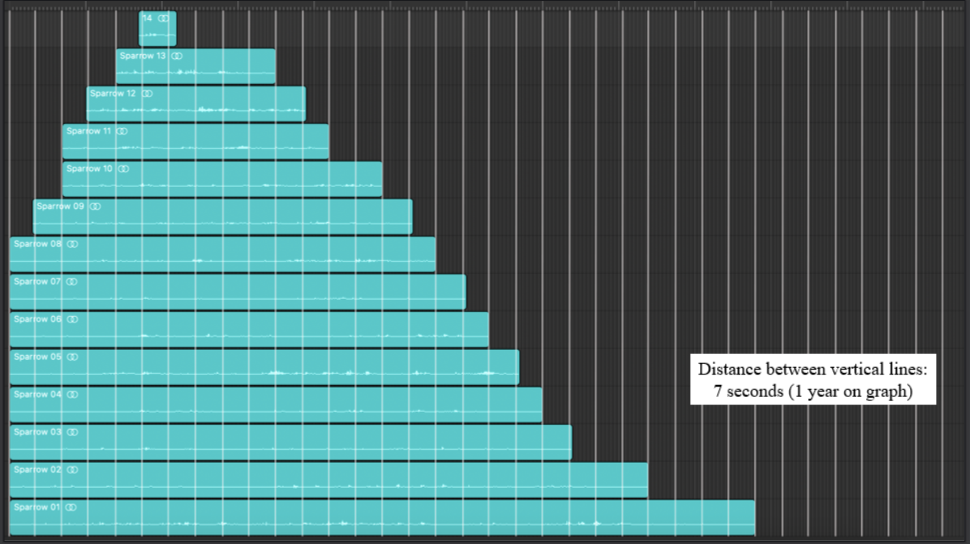970x544 pixels.
Task: Select the Sparrow 05 region name label
Action: pos(37,357)
